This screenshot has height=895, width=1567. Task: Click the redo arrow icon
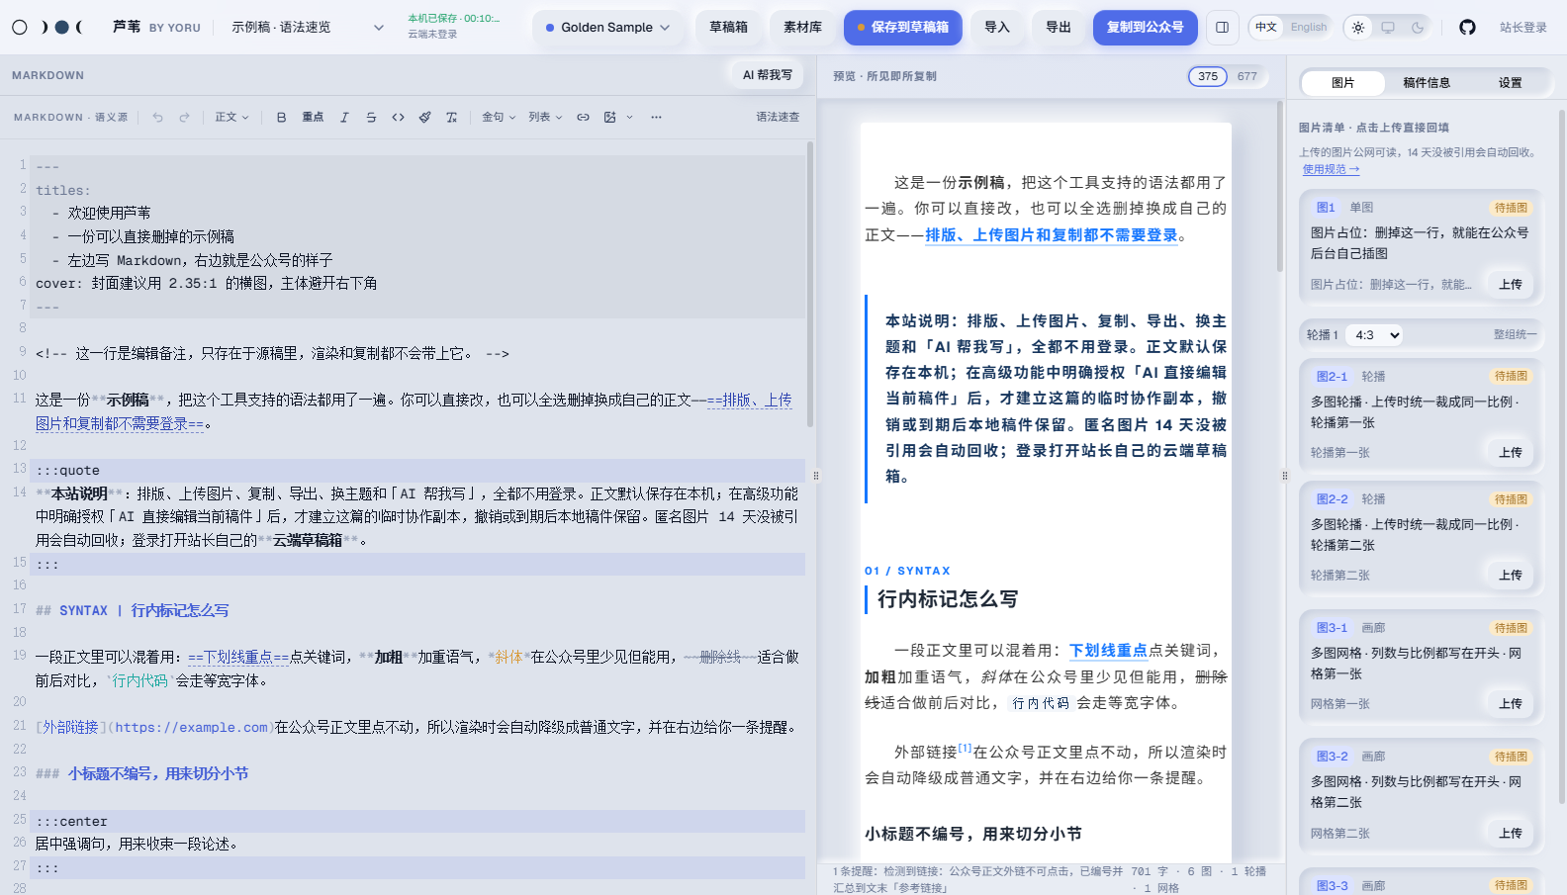point(184,117)
